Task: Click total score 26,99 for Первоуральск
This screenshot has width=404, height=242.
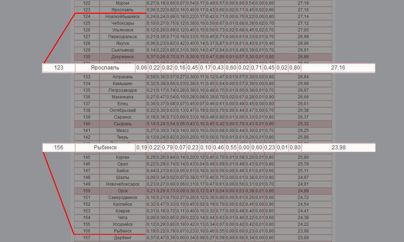Action: 303,37
